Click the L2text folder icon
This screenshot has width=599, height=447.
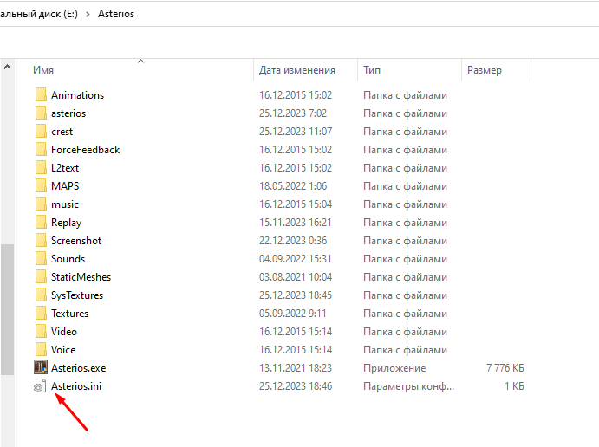41,168
